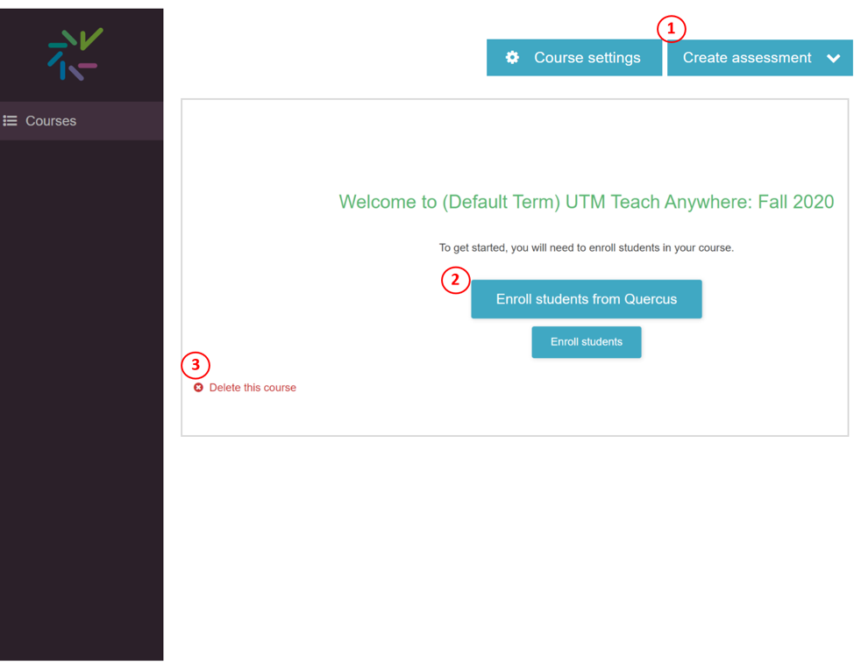Click the Welcome to UTM Teach Anywhere heading
Viewport: 854px width, 665px height.
[586, 202]
